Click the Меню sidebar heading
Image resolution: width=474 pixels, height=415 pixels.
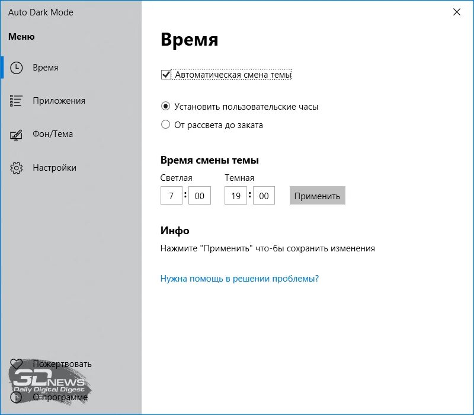pyautogui.click(x=21, y=37)
